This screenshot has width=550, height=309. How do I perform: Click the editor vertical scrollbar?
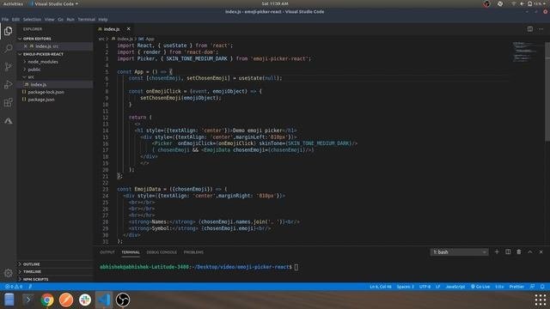click(x=547, y=92)
